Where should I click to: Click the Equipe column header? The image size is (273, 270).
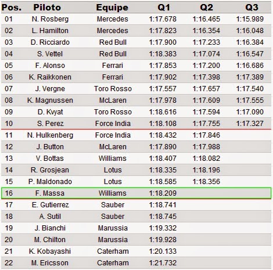point(112,8)
